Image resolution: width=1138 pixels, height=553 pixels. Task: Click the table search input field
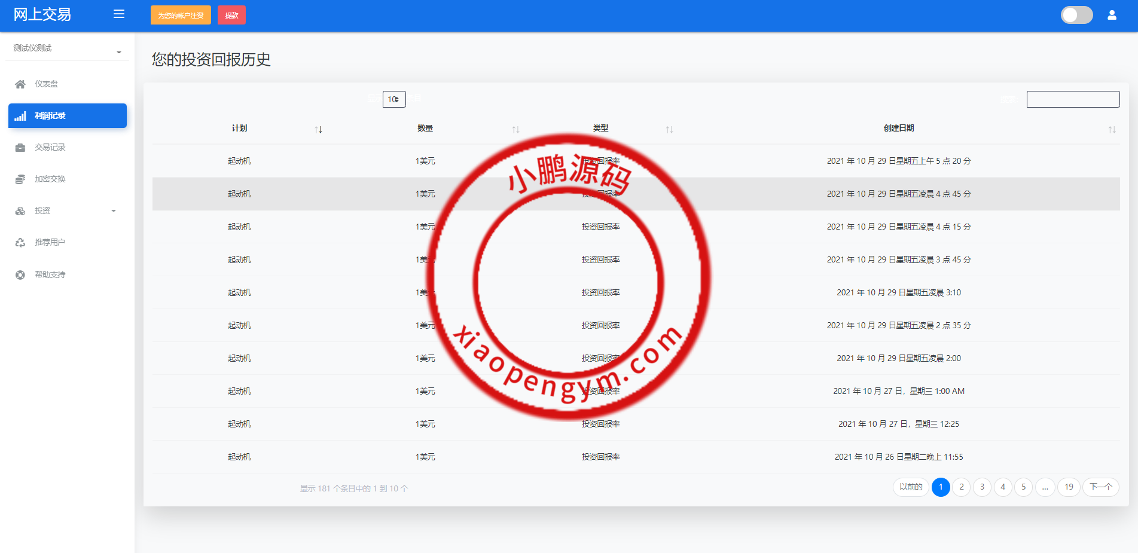[x=1073, y=99]
